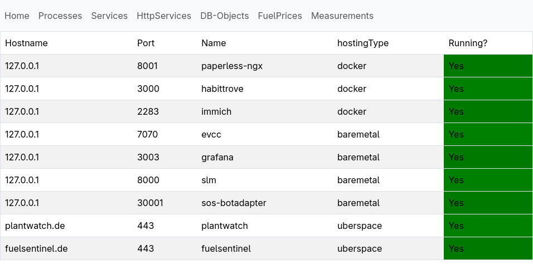
Task: Click the immich service name cell
Action: [264, 111]
